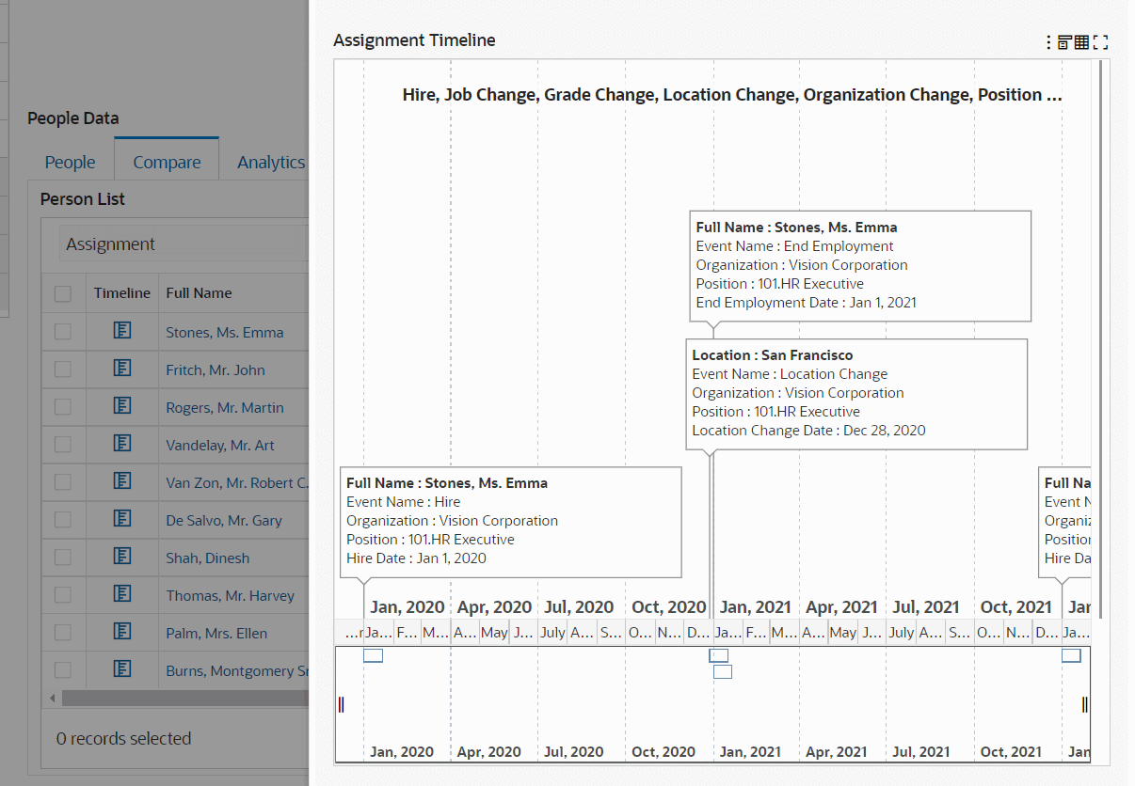Sort by the Full Name column header
This screenshot has height=786, width=1135.
[x=199, y=293]
